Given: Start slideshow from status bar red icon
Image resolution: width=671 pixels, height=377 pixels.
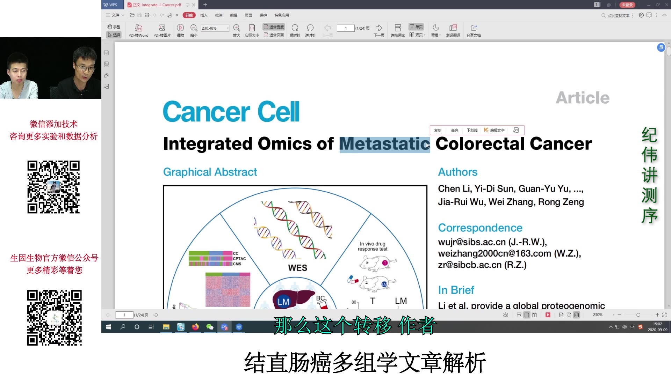Looking at the screenshot, I should pos(548,315).
